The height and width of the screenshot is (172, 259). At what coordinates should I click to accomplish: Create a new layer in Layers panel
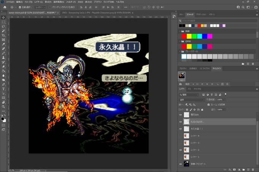[x=248, y=169]
